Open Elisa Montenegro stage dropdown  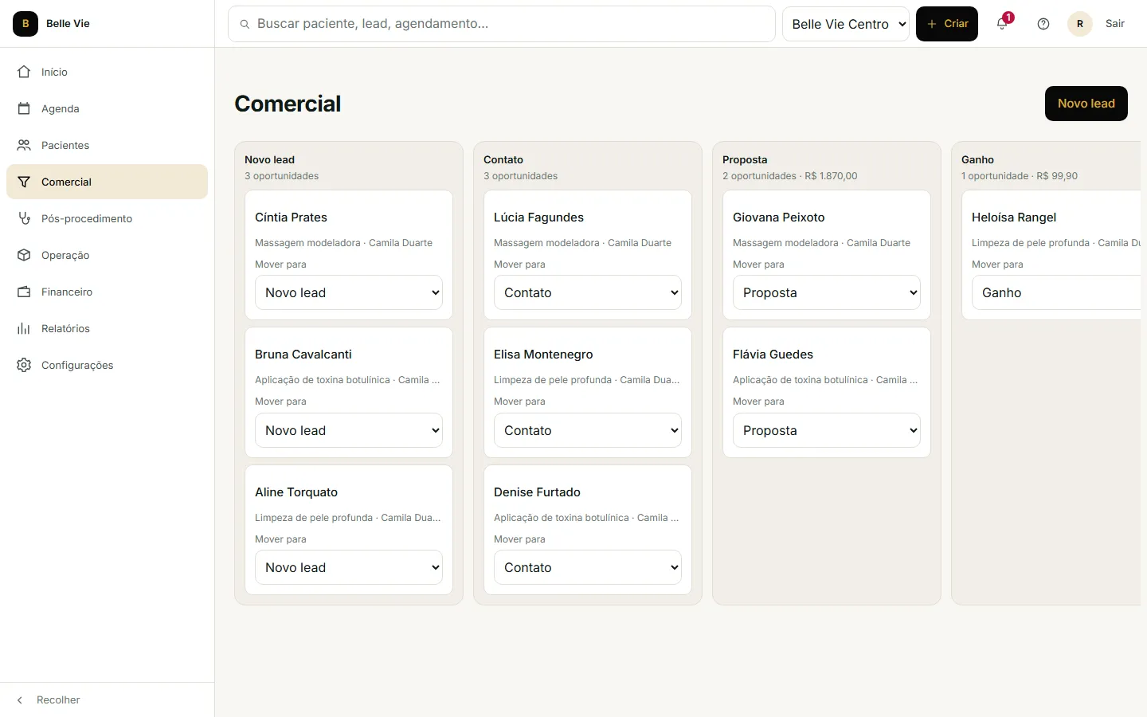point(588,430)
